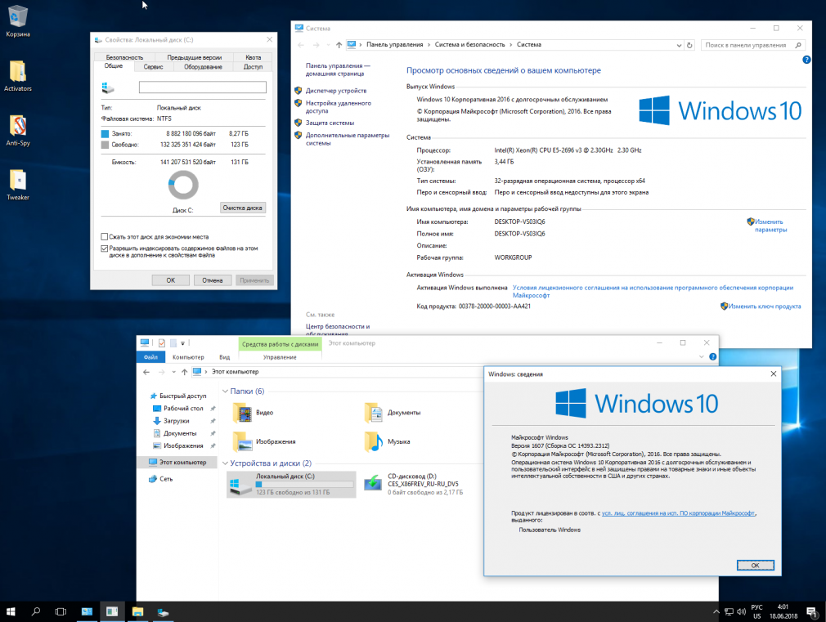Screen dimensions: 826x622
Task: Open the Microsoft license terms link in About dialog
Action: (679, 513)
